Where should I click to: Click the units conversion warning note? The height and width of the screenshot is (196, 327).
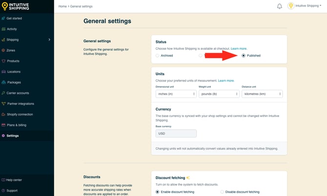coord(217,149)
